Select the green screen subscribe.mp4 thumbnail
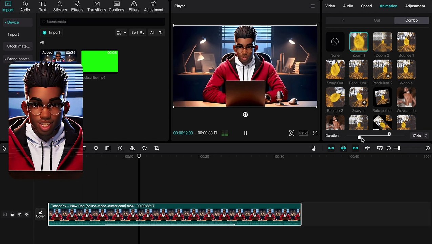The height and width of the screenshot is (244, 432). point(100,61)
